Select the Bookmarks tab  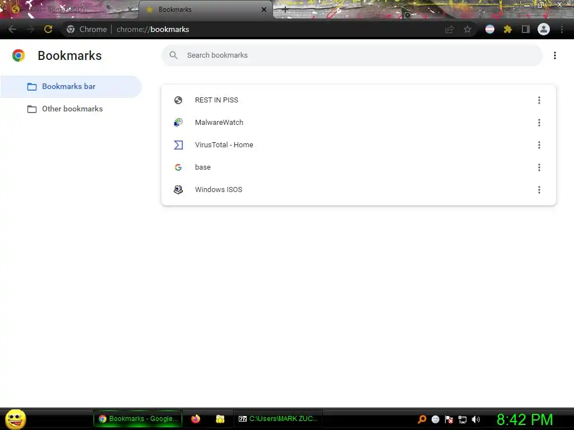pyautogui.click(x=206, y=10)
